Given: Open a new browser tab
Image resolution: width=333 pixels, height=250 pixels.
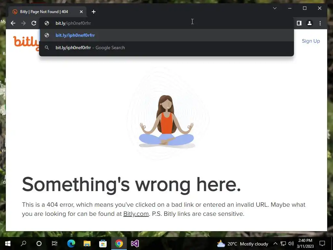Looking at the screenshot, I should 94,12.
